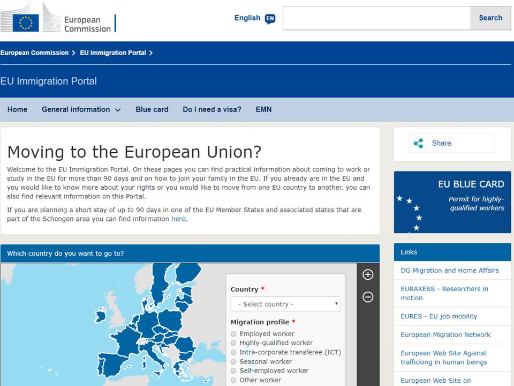Follow the European Commission breadcrumb link
This screenshot has width=514, height=386.
[34, 53]
